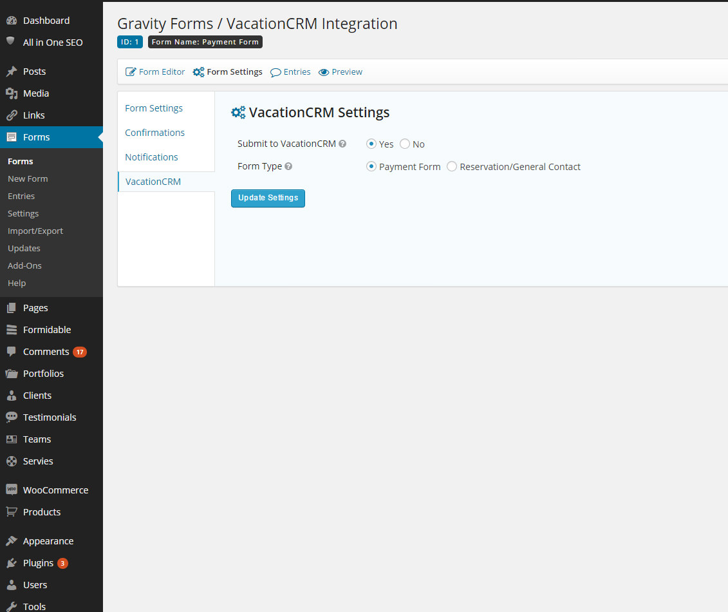Open the Confirmations side tab

154,133
